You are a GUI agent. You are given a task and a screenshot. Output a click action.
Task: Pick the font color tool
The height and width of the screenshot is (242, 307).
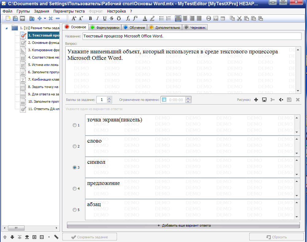coord(145,19)
